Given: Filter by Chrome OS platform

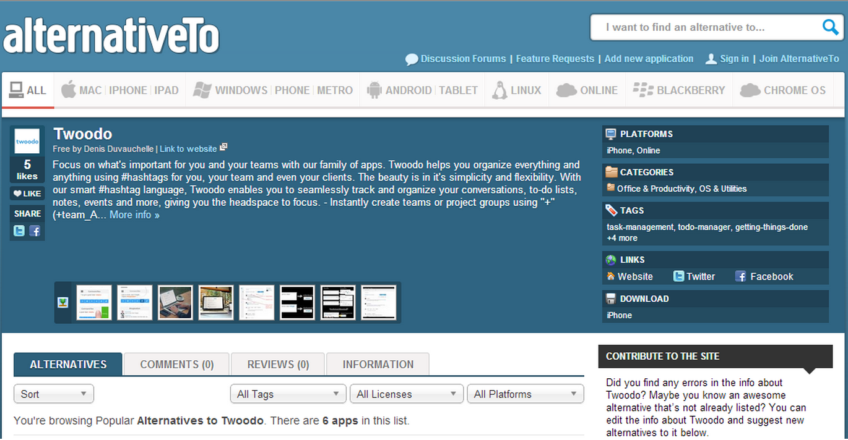Looking at the screenshot, I should coord(795,90).
